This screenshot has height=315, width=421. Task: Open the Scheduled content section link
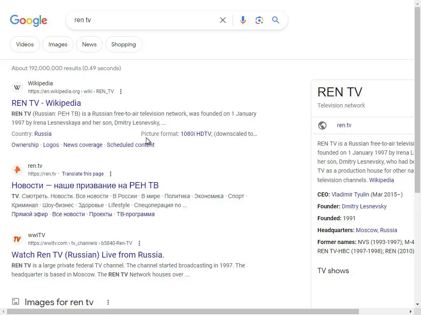point(130,145)
